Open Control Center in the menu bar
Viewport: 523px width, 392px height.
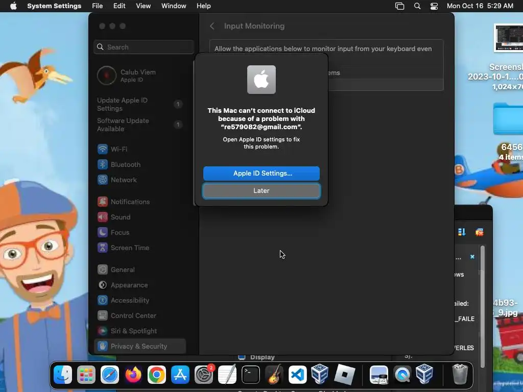coord(434,6)
